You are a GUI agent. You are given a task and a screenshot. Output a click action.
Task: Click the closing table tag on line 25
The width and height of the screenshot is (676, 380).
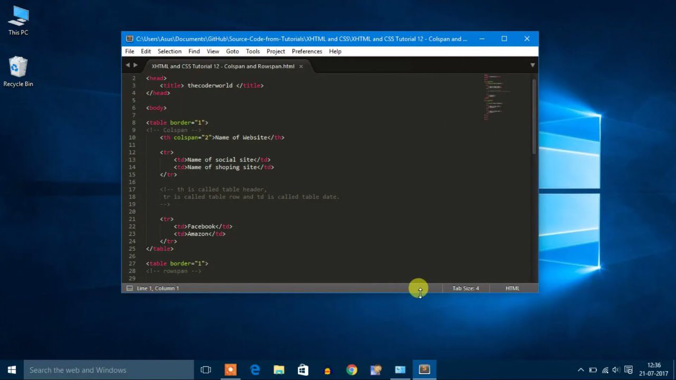(x=159, y=249)
